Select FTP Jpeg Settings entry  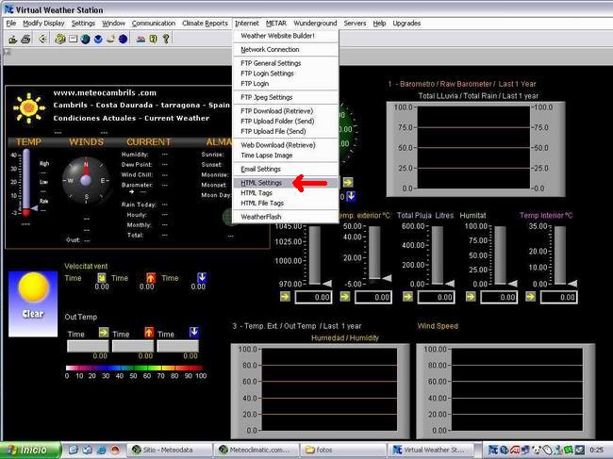pos(286,97)
